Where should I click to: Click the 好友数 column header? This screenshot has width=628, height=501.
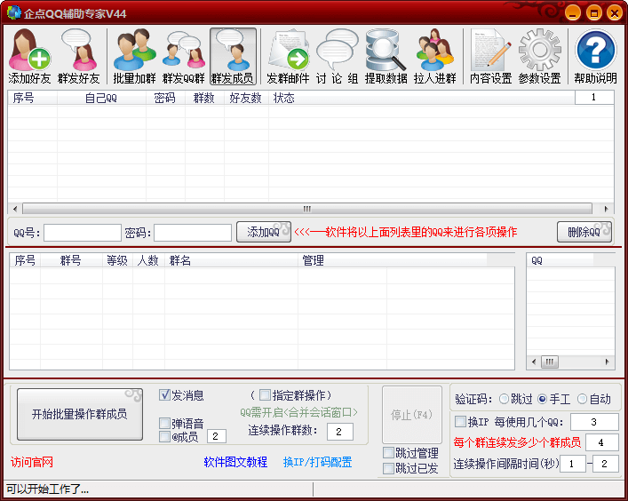[x=246, y=98]
